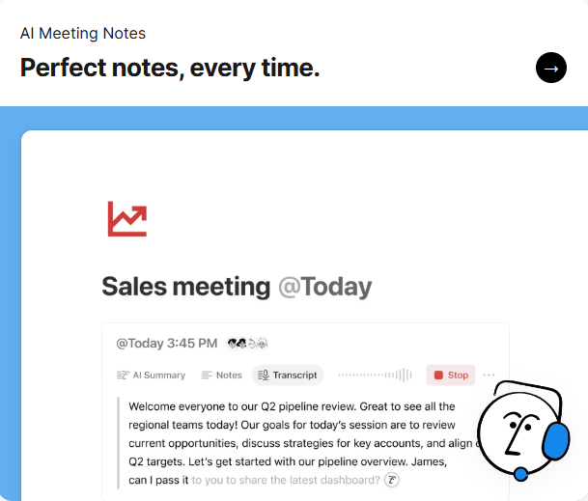Select the Transcript tab
The height and width of the screenshot is (501, 588).
[x=287, y=376]
